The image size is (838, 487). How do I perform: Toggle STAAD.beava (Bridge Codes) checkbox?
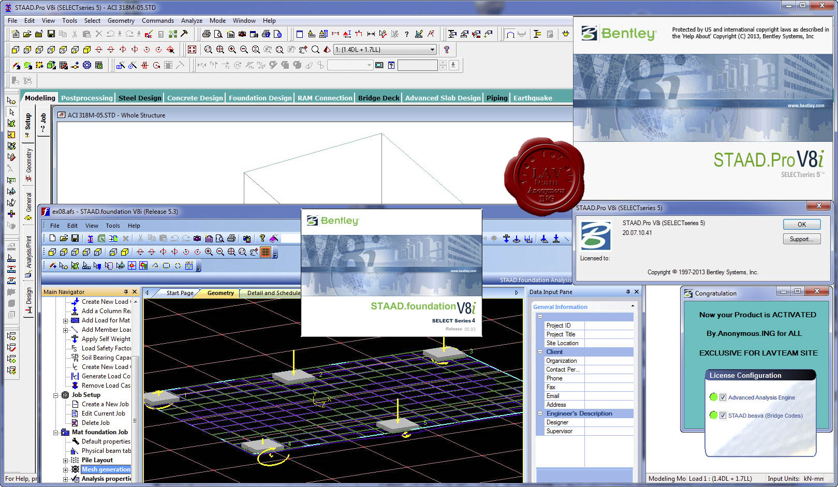(x=723, y=416)
